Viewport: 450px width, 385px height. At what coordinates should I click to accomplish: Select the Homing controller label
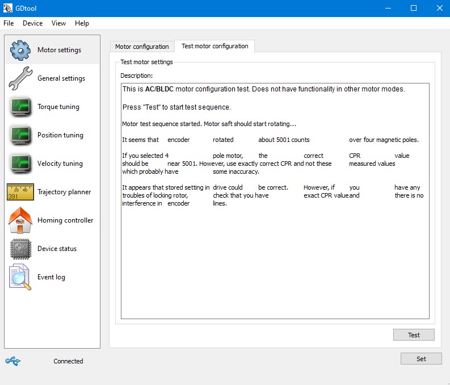tap(65, 220)
